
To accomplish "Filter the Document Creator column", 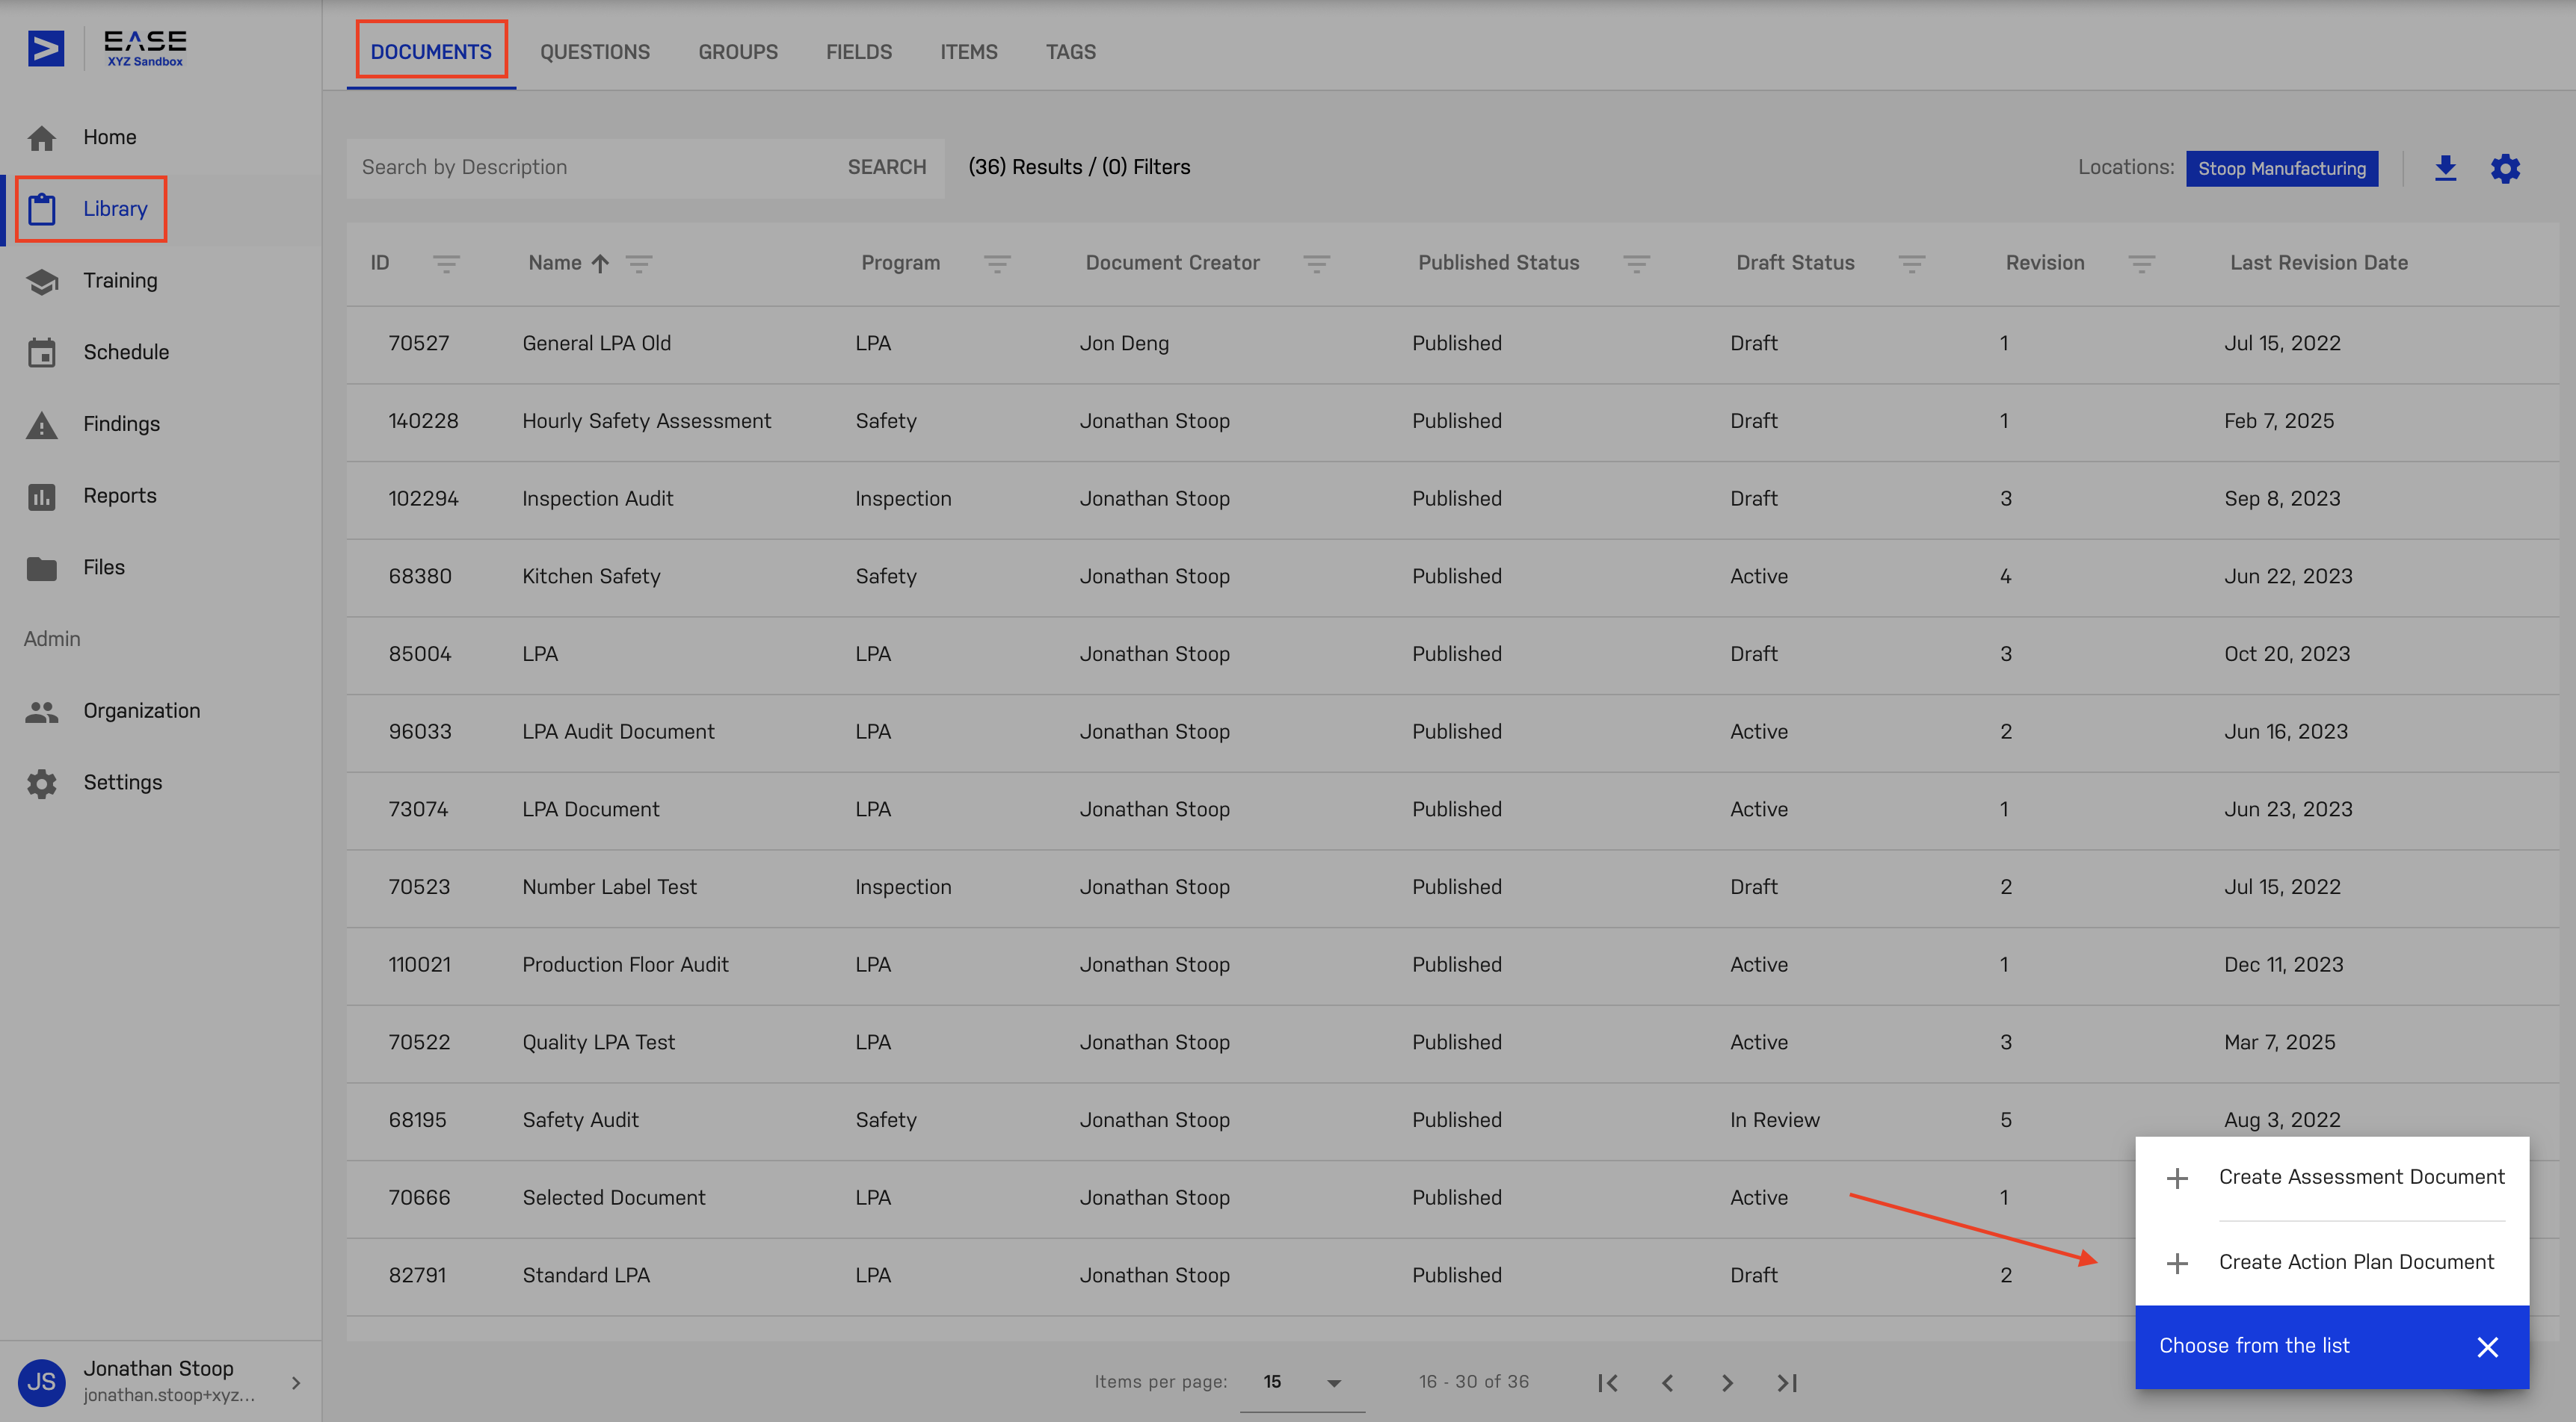I will click(x=1317, y=264).
